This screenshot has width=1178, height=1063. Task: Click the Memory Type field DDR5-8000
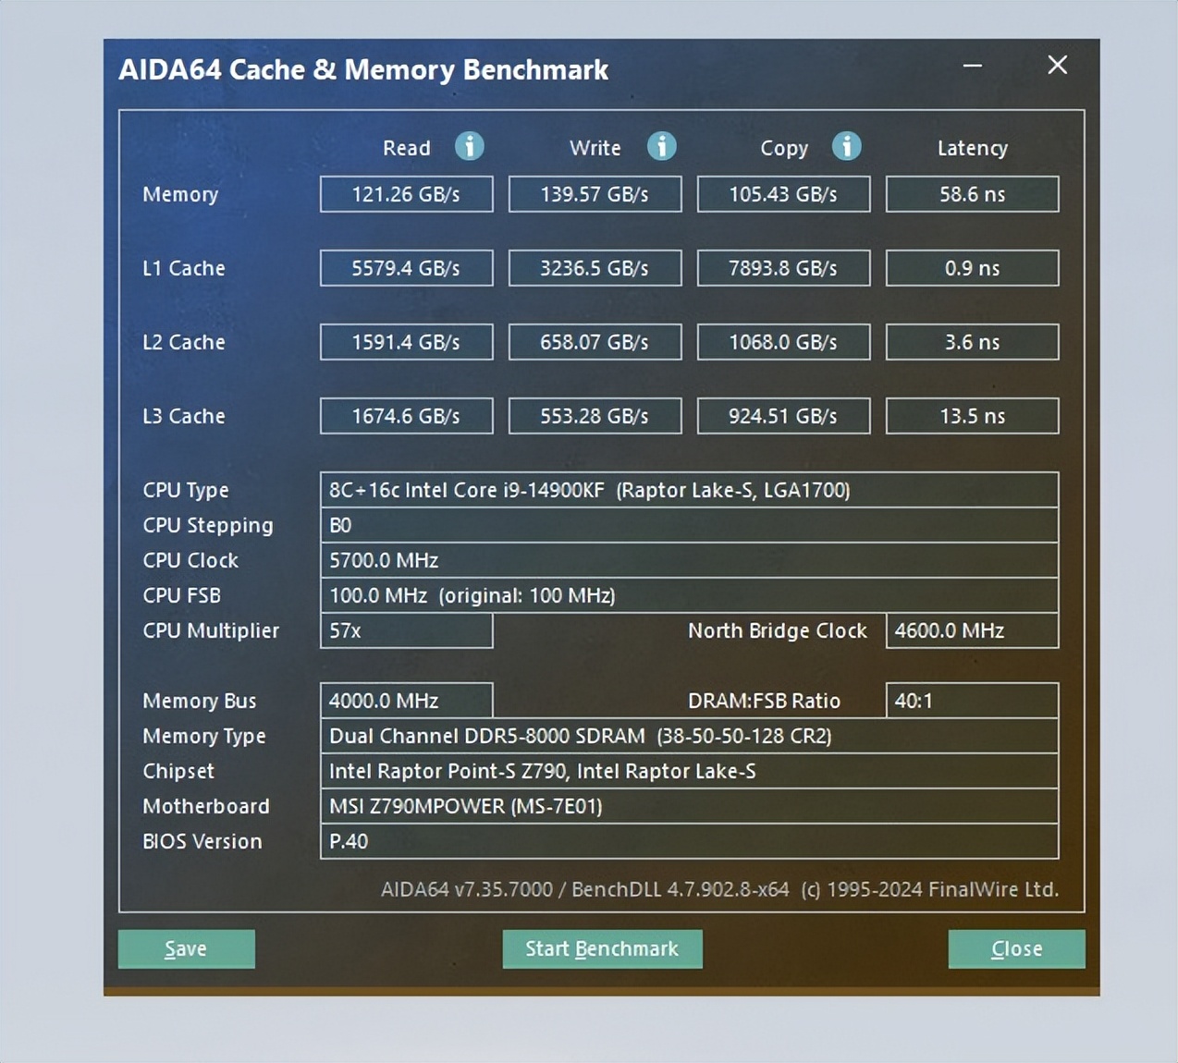coord(689,736)
